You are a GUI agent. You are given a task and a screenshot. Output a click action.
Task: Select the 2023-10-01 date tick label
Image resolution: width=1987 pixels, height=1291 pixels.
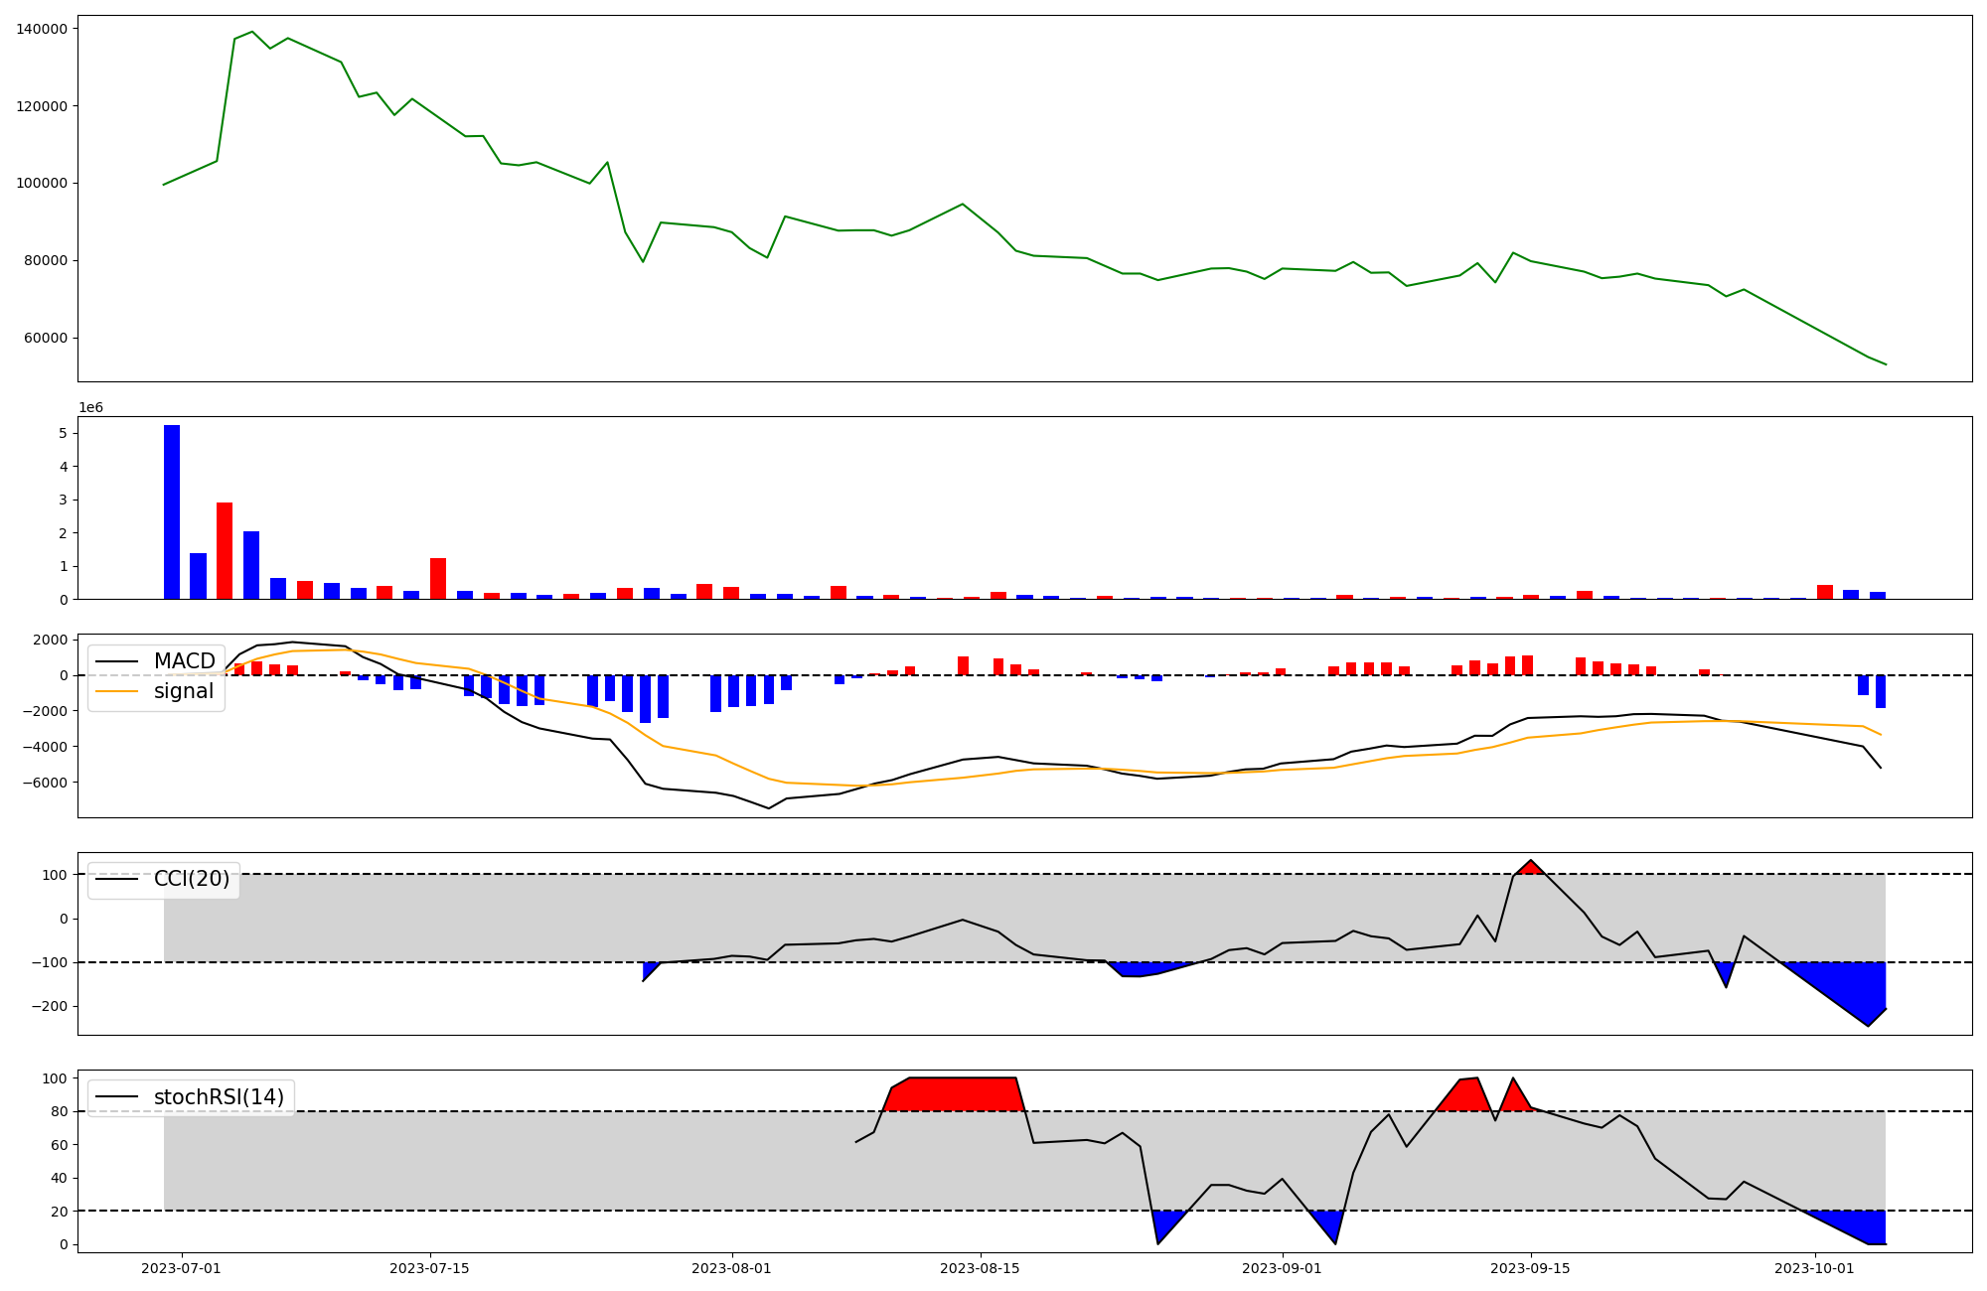(1815, 1268)
